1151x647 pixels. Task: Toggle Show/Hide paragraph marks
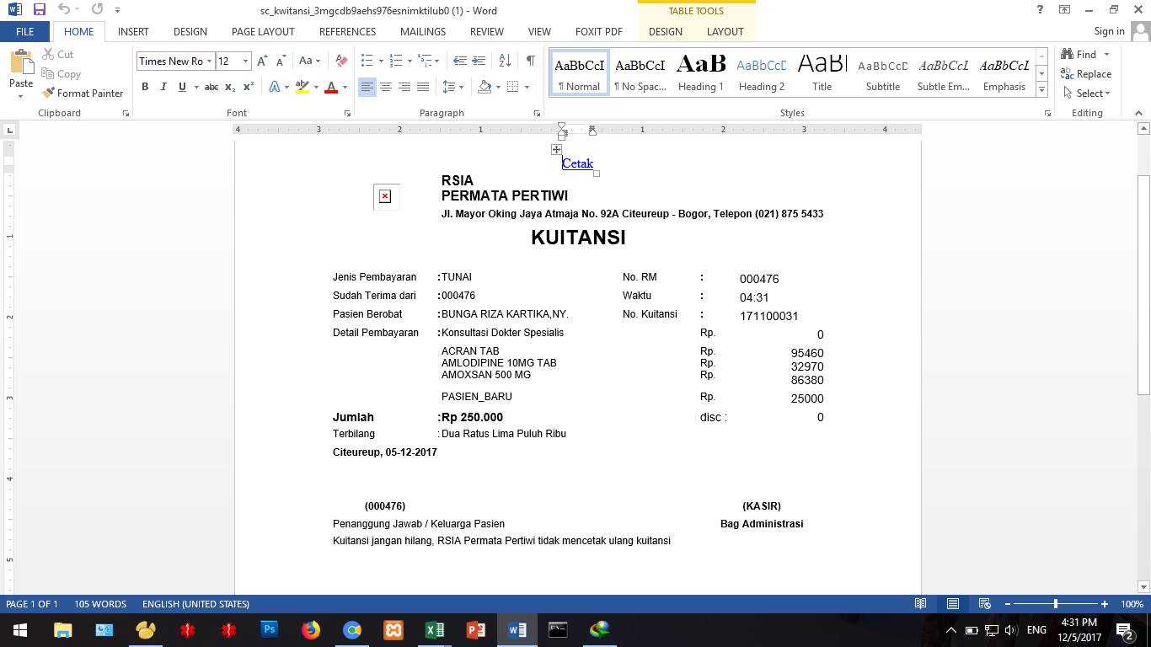[530, 61]
